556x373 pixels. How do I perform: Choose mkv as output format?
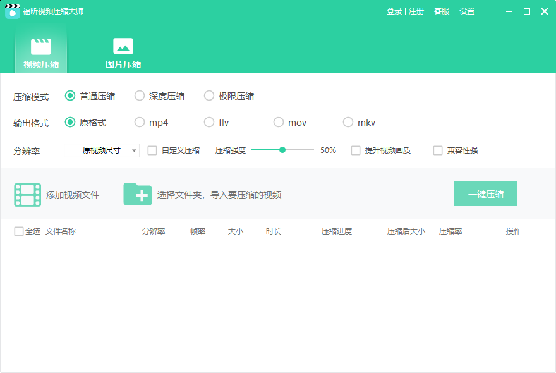click(x=347, y=122)
